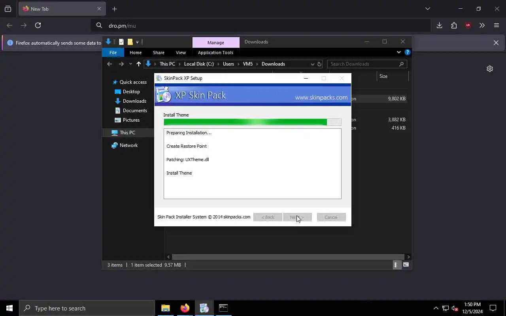Show more Firefox toolbar tools
The height and width of the screenshot is (316, 506).
tap(482, 25)
